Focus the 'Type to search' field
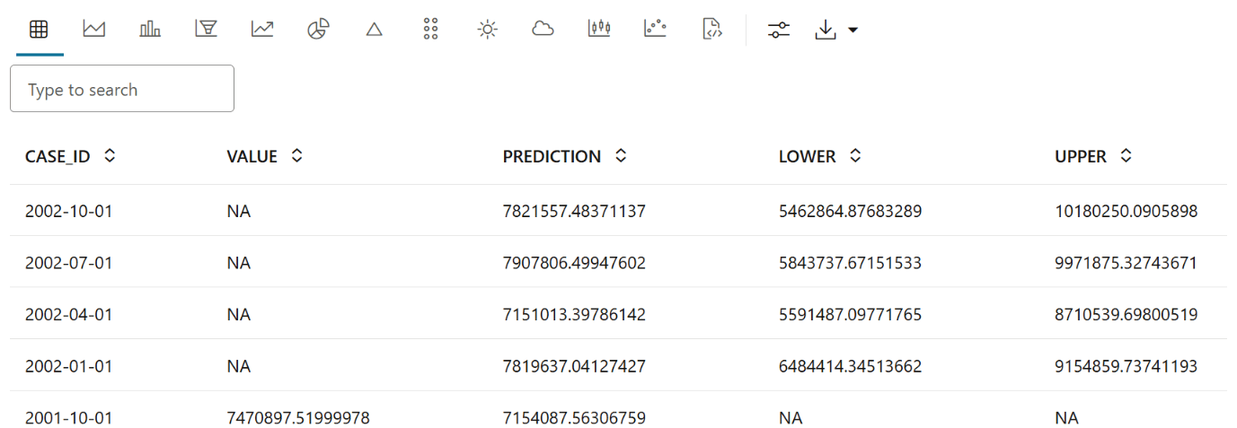Screen dimensions: 1237x428 (x=122, y=89)
